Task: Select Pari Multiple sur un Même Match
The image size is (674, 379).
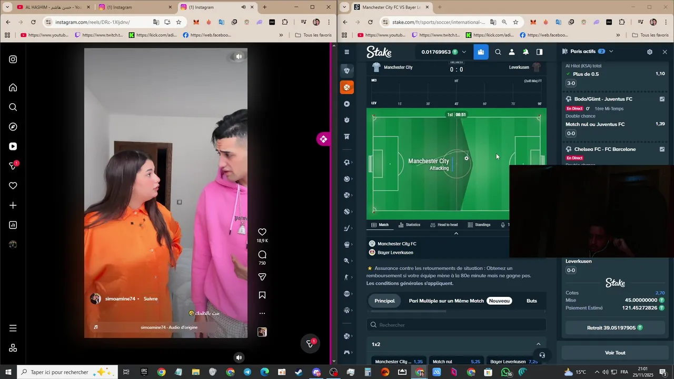Action: click(446, 301)
